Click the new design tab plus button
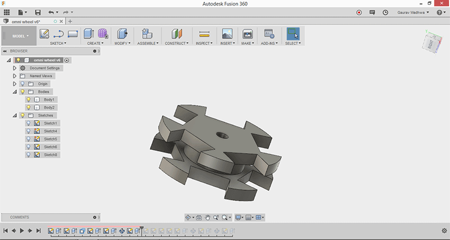The image size is (450, 240). pyautogui.click(x=70, y=21)
